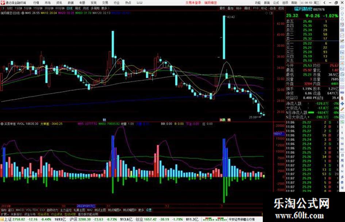
Task: Click the 统计 statistics button
Action: coord(239,8)
